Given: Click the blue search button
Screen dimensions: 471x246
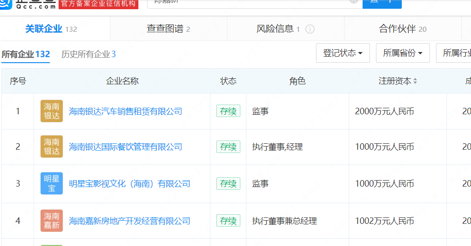Looking at the screenshot, I should 382,4.
